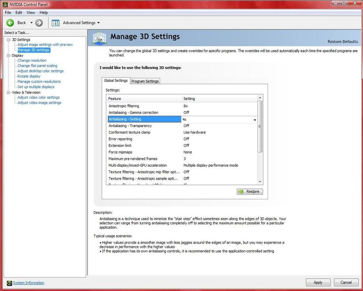363x291 pixels.
Task: Click the settings list scroll down arrow
Action: (x=260, y=181)
